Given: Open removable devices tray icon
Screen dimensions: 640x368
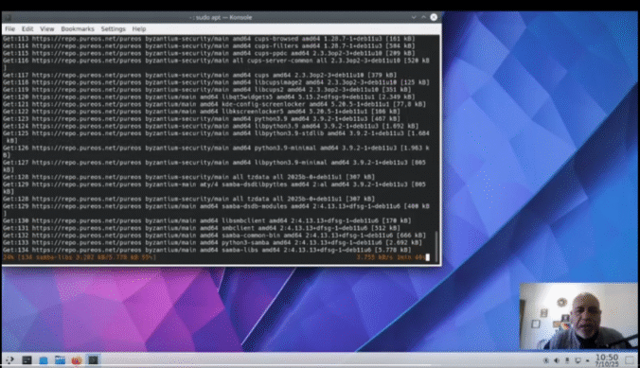Looking at the screenshot, I should point(567,360).
